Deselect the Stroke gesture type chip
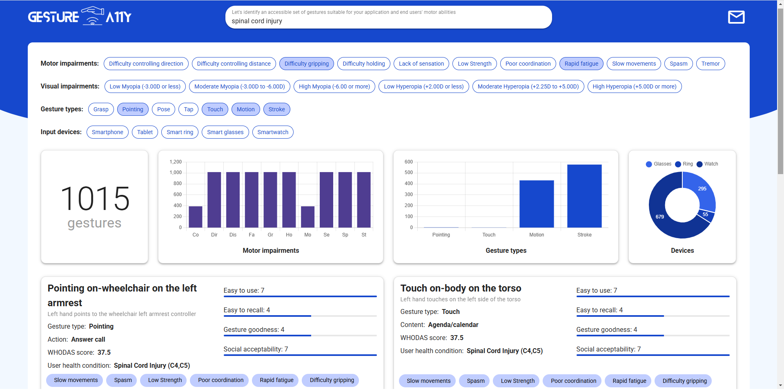Image resolution: width=784 pixels, height=391 pixels. pyautogui.click(x=277, y=109)
